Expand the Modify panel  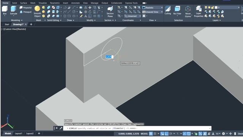[x=91, y=20]
